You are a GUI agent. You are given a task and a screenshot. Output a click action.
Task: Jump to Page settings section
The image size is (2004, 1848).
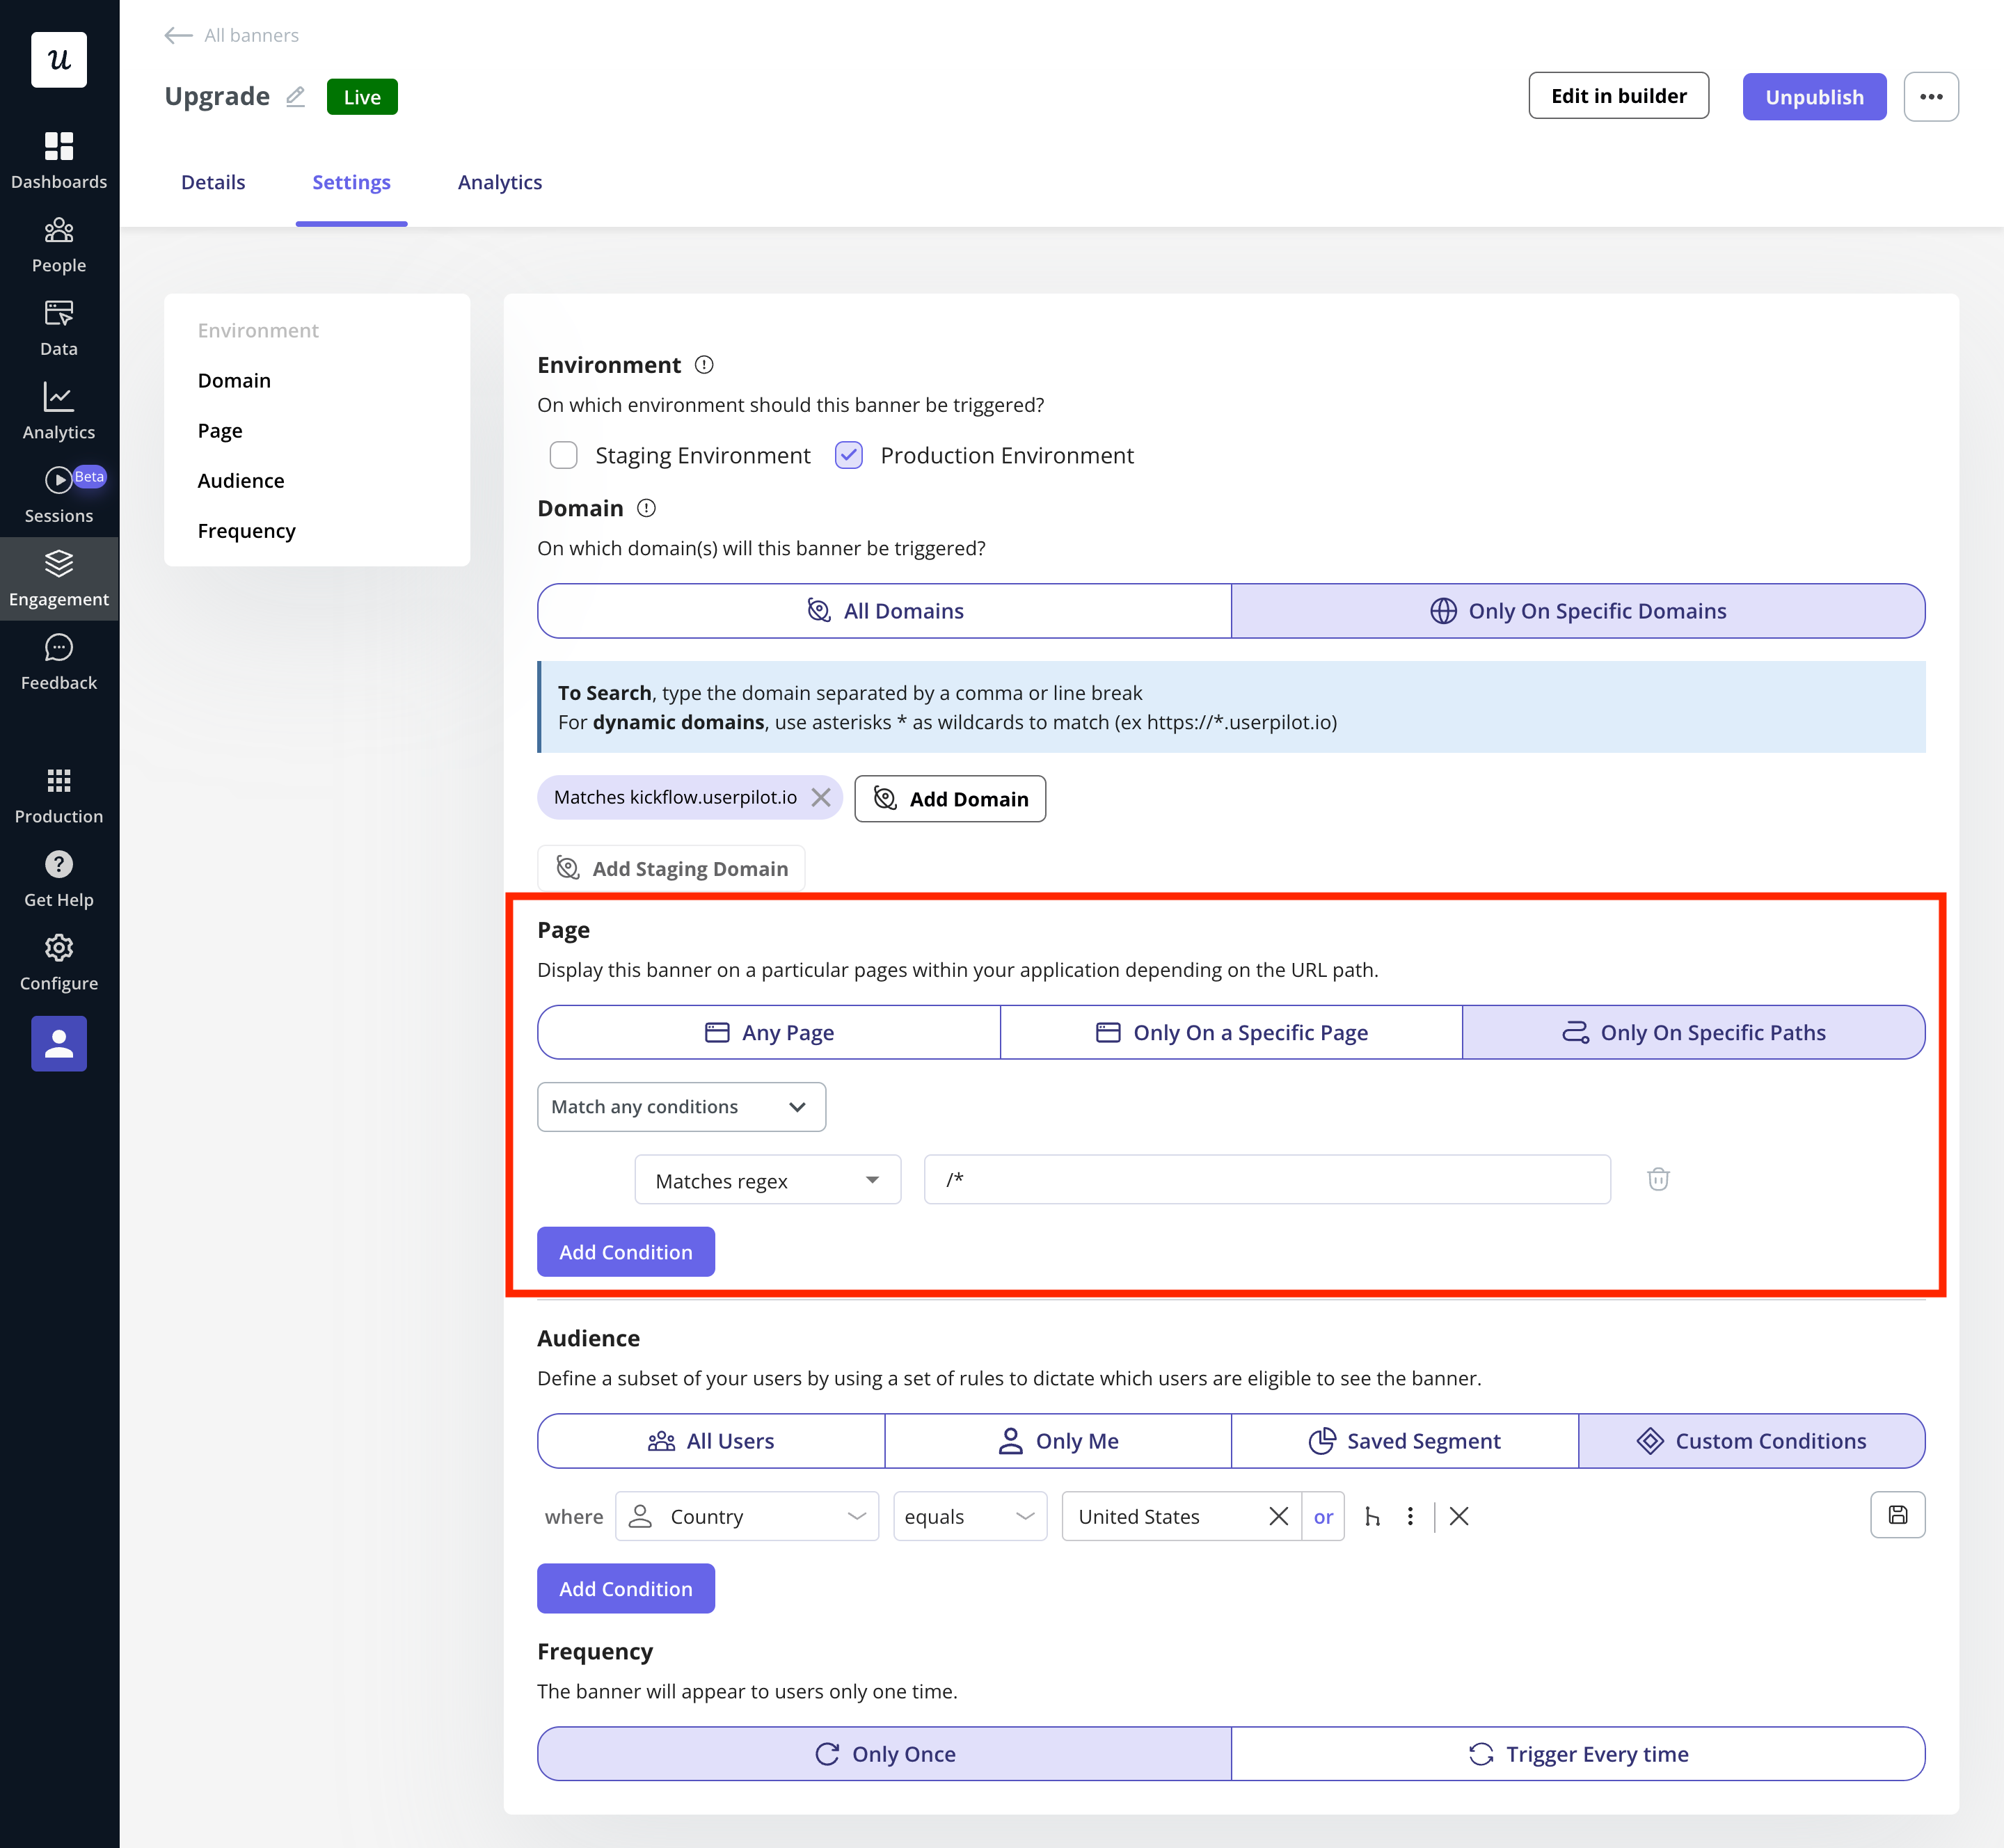pyautogui.click(x=220, y=430)
